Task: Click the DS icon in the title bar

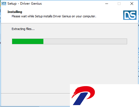Action: click(x=4, y=4)
